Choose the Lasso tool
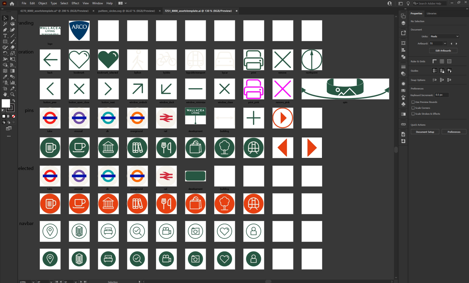The image size is (469, 283). [13, 24]
